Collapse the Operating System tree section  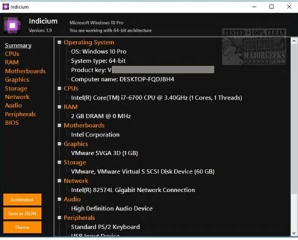click(x=60, y=42)
